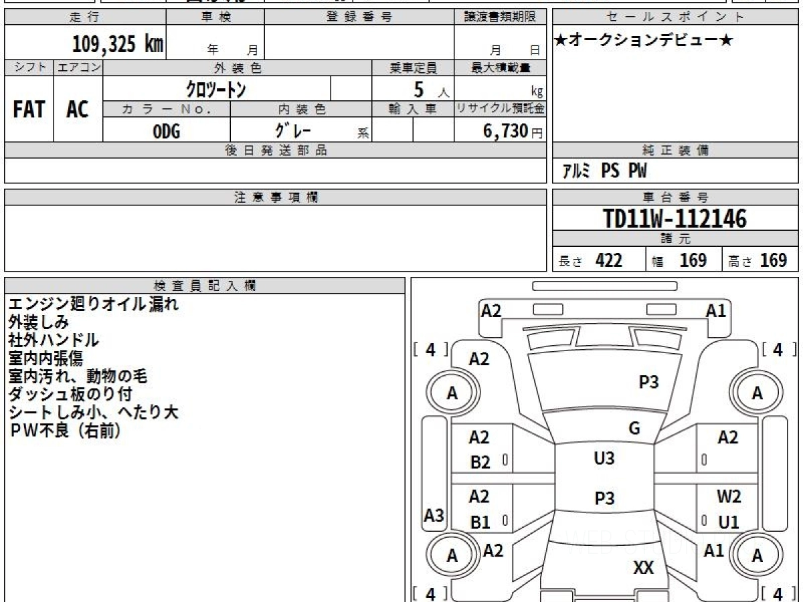The width and height of the screenshot is (803, 602).
Task: Click the 乗車定員 header
Action: click(413, 68)
